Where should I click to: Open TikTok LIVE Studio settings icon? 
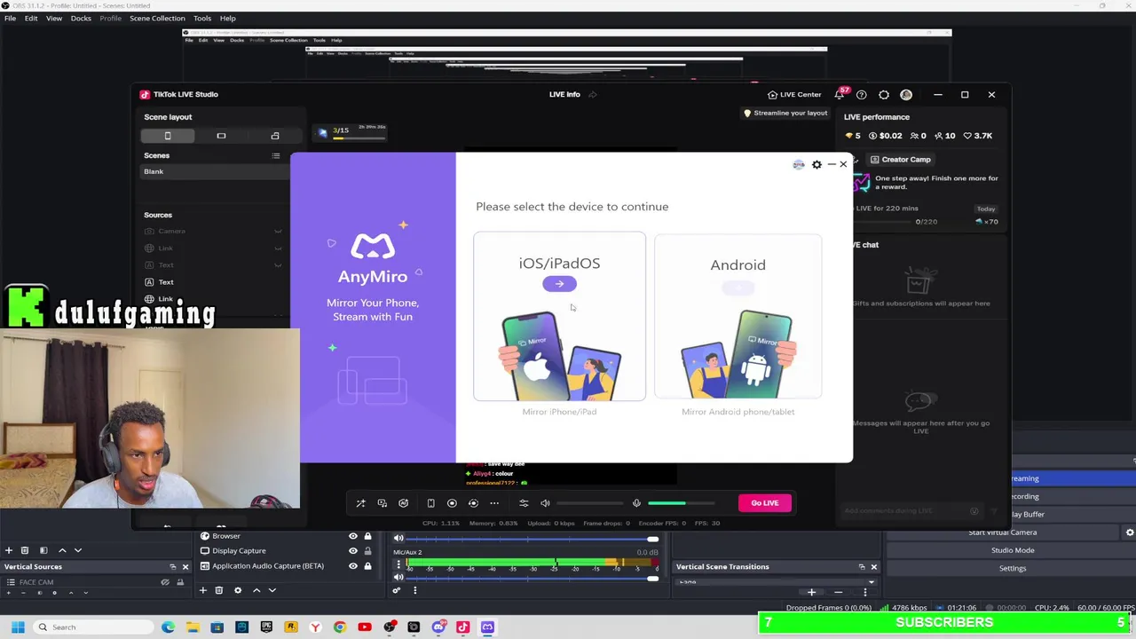884,95
